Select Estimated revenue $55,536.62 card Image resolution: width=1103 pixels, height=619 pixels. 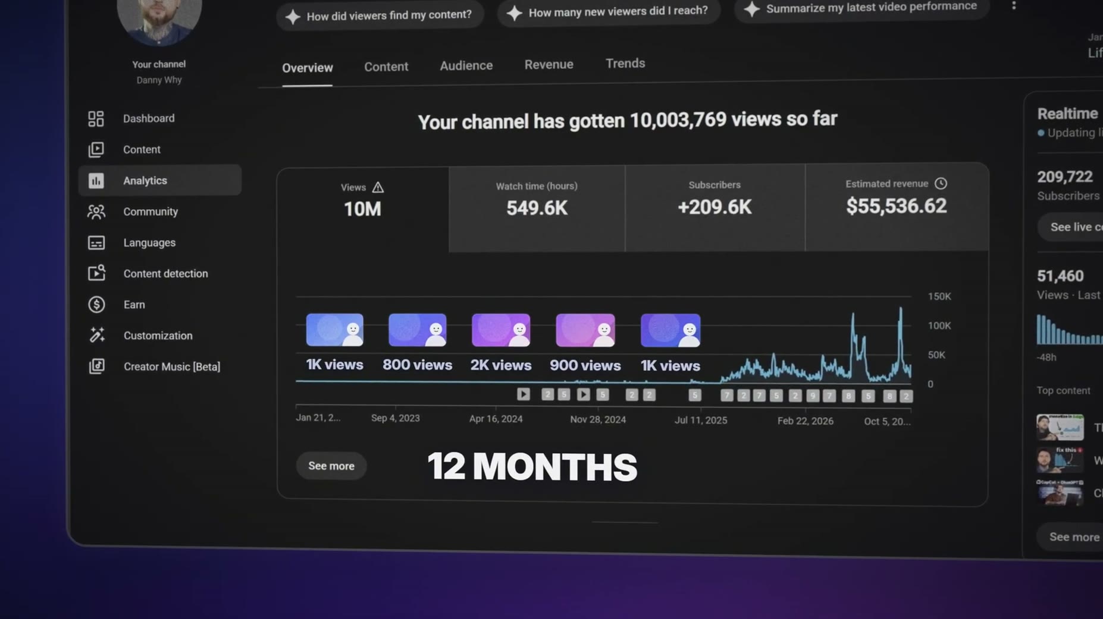(896, 206)
